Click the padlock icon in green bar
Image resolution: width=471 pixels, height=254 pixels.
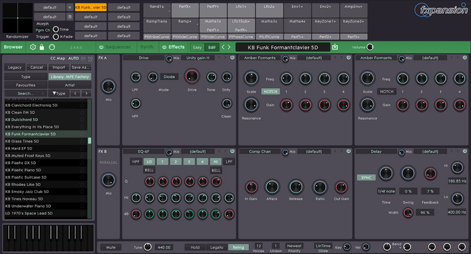pos(42,47)
